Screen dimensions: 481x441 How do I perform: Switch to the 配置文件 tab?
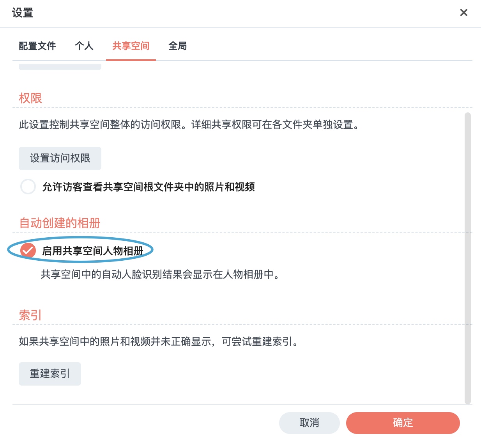37,46
